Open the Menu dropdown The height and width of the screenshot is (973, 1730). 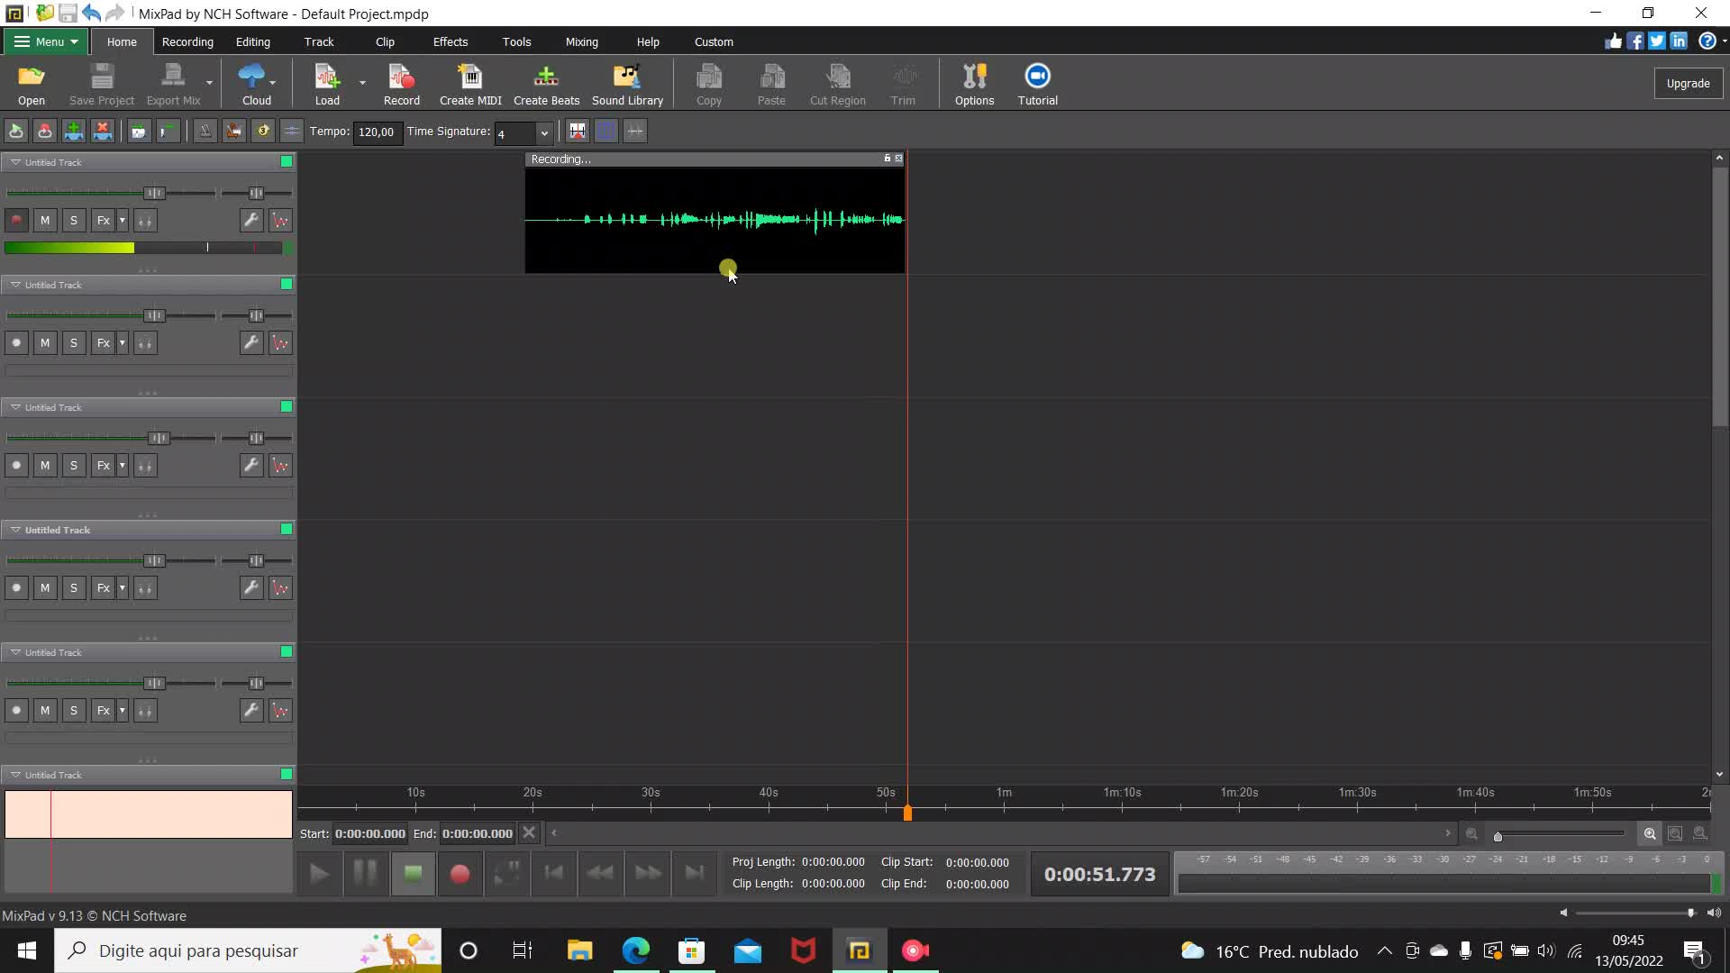coord(45,41)
